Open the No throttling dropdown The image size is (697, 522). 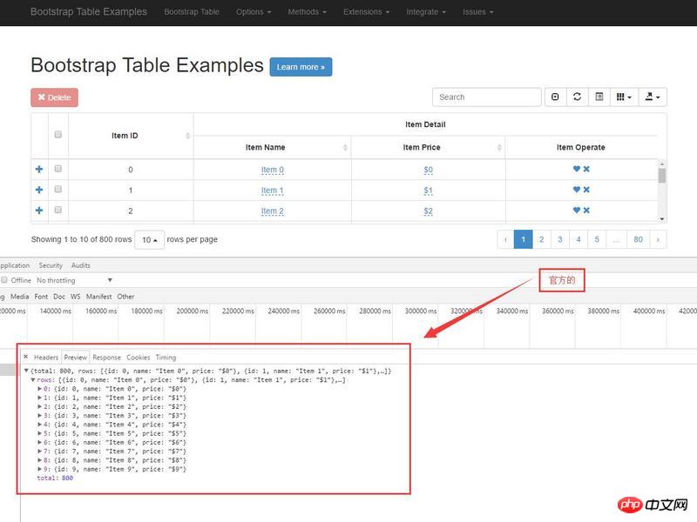point(74,280)
